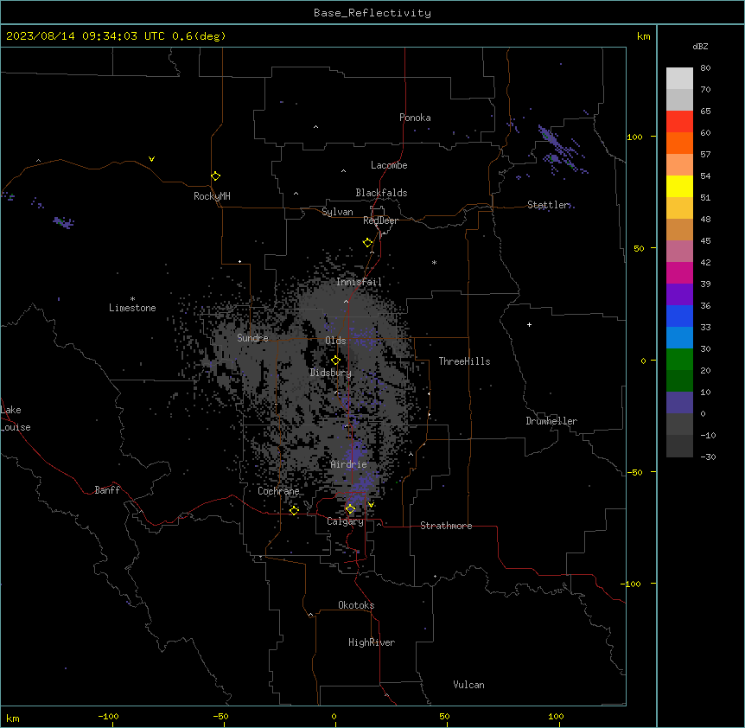Screen dimensions: 745x728
Task: Select the yellow diamond between Olds and Didsbury
Action: click(x=335, y=361)
